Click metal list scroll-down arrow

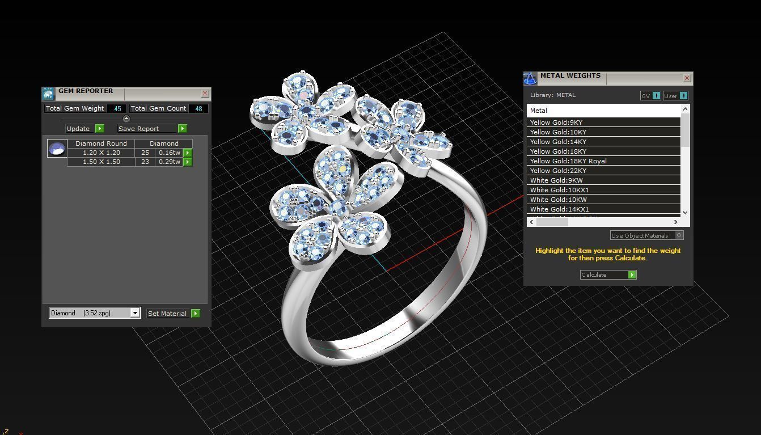685,213
